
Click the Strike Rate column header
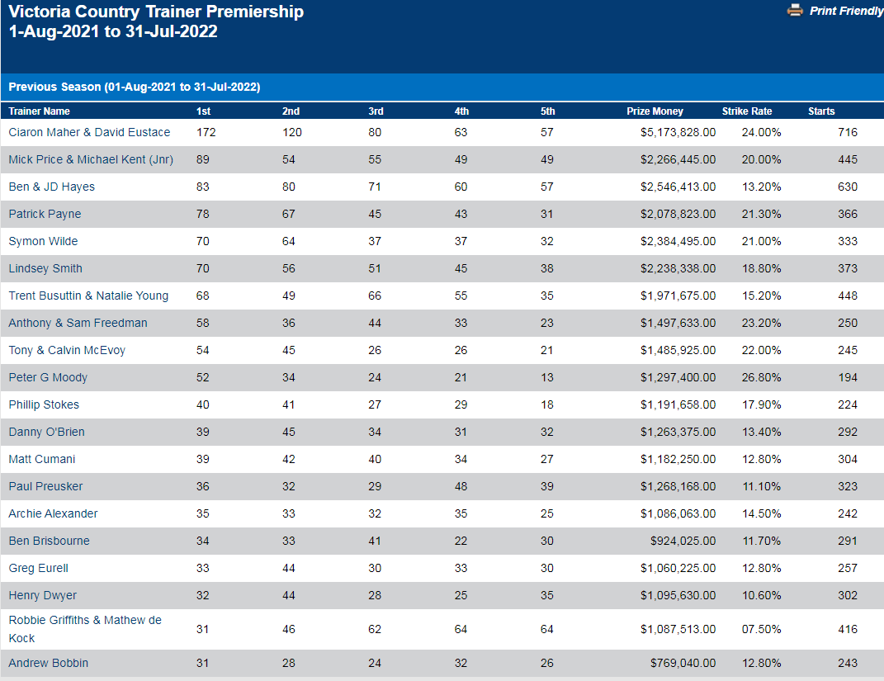point(747,111)
